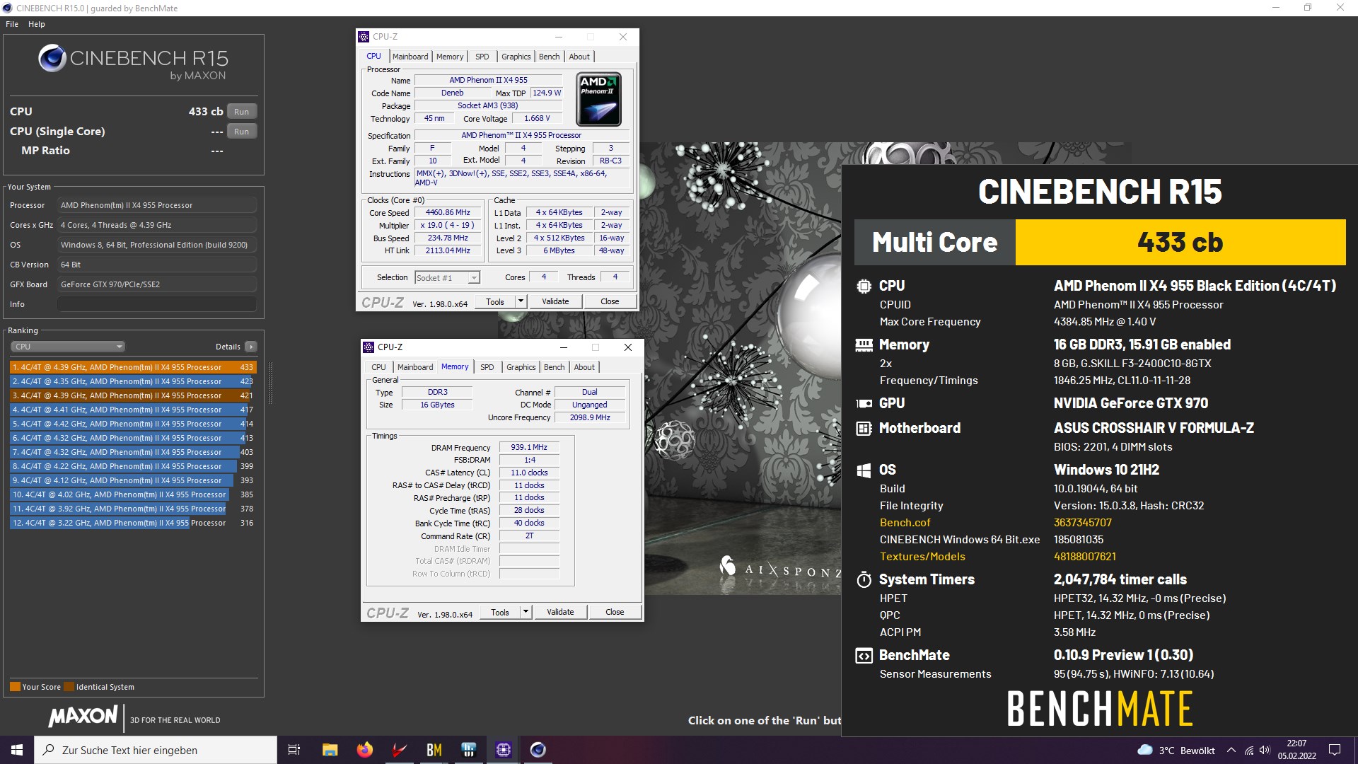Open Bench tab in top CPU-Z

pos(549,57)
